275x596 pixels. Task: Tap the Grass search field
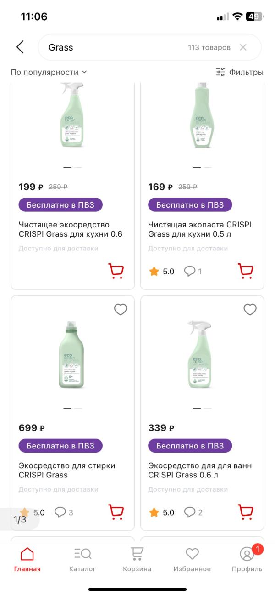pos(115,47)
